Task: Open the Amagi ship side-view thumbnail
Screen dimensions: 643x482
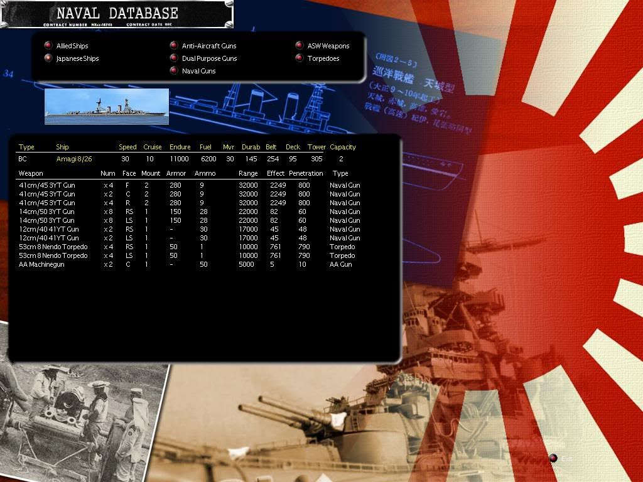Action: click(107, 107)
